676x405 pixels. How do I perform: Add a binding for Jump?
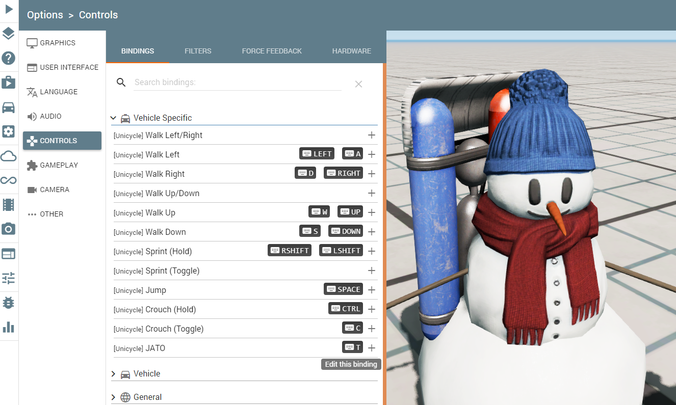(x=372, y=290)
